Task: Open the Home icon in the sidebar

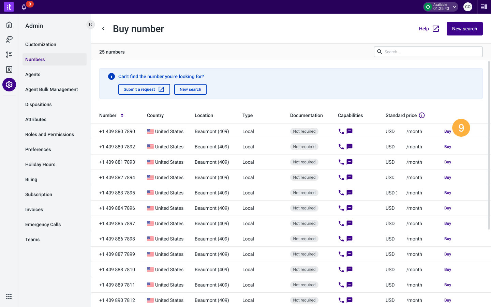Action: point(9,24)
